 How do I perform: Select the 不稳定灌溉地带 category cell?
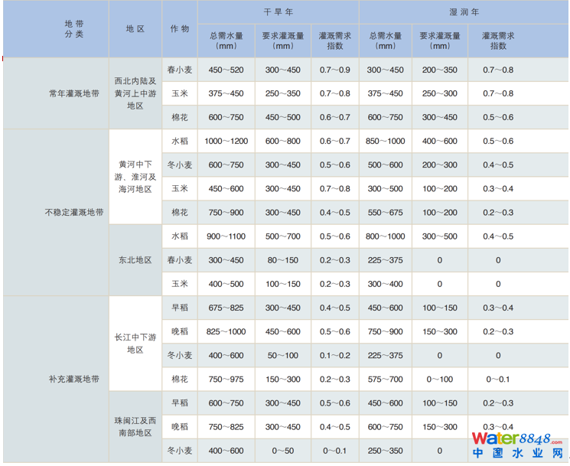point(74,212)
